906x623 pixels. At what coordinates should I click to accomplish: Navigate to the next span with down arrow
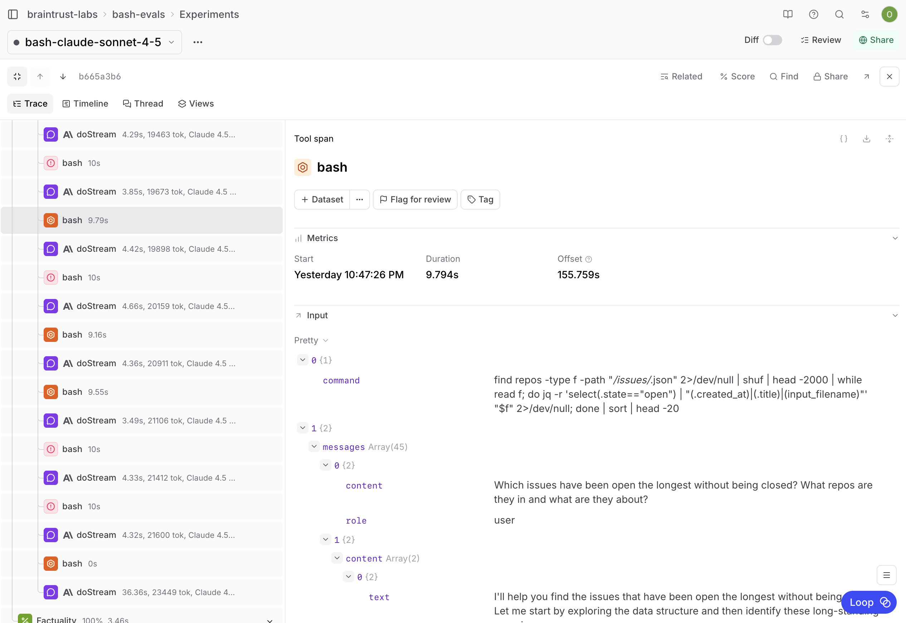coord(63,76)
